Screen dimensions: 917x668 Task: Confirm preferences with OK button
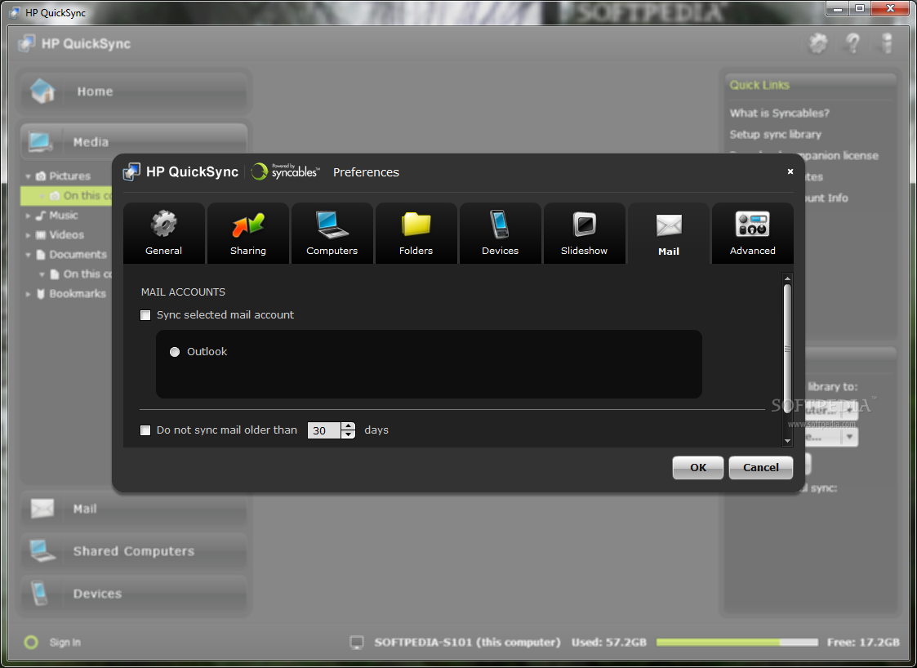697,467
